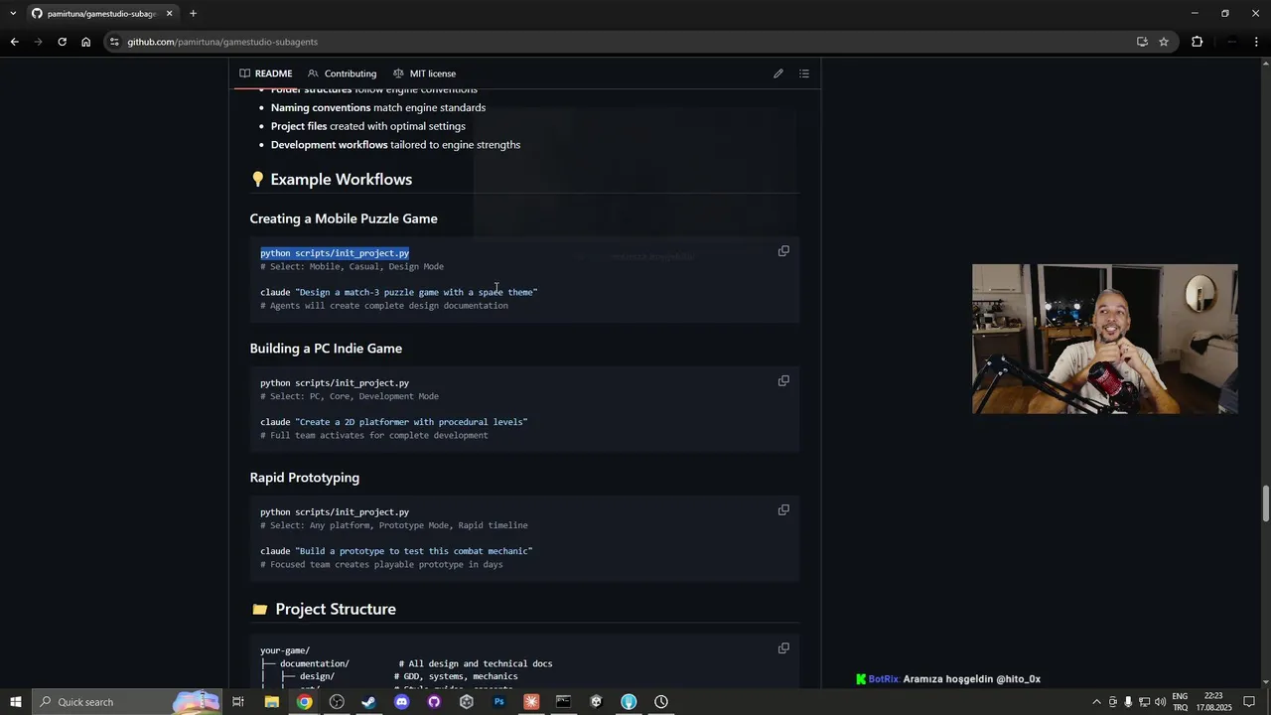Click the install app icon in address bar
The image size is (1271, 715).
tap(1142, 42)
